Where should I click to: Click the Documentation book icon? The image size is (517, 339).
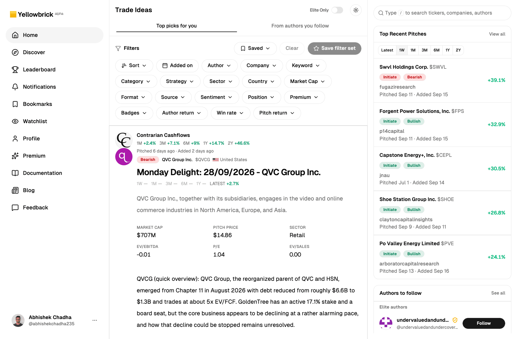pyautogui.click(x=15, y=173)
